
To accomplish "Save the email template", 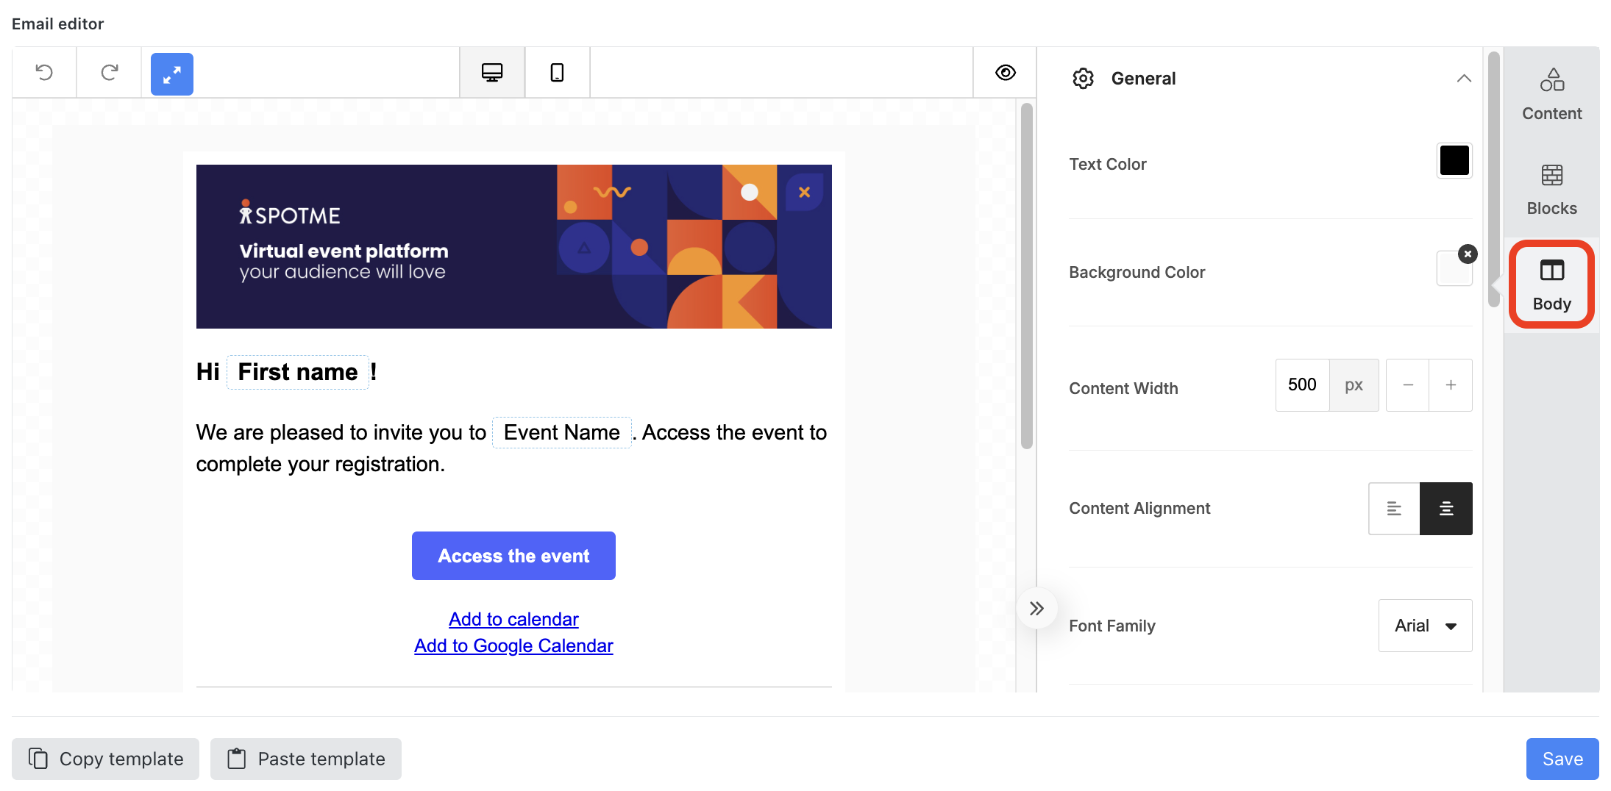I will [x=1562, y=759].
